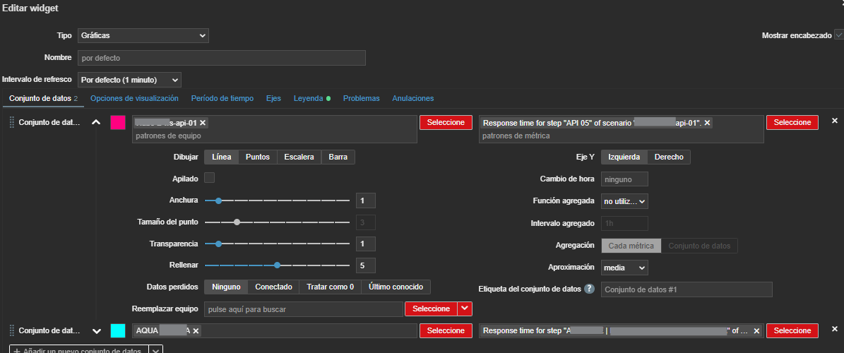Open the Tipo dropdown showing Gráficas

[x=143, y=35]
